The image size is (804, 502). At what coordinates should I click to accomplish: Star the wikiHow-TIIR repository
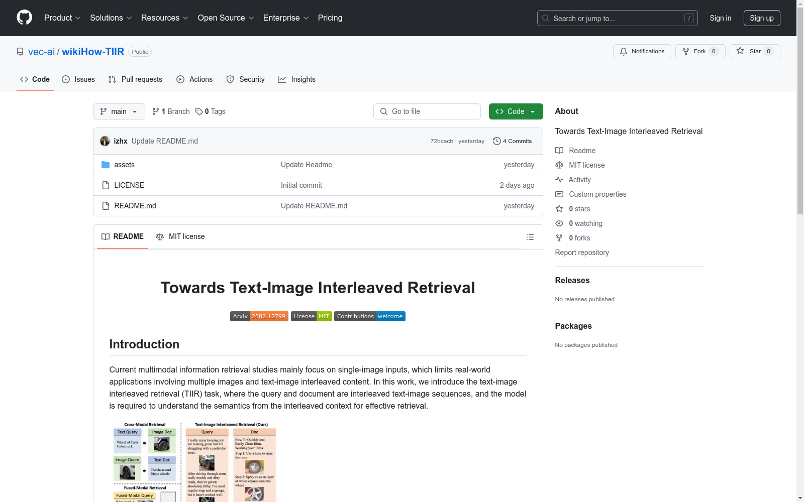754,51
